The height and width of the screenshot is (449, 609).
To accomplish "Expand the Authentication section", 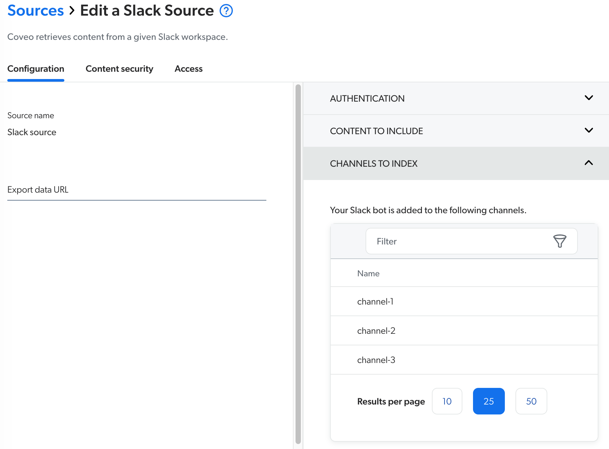I will click(456, 98).
